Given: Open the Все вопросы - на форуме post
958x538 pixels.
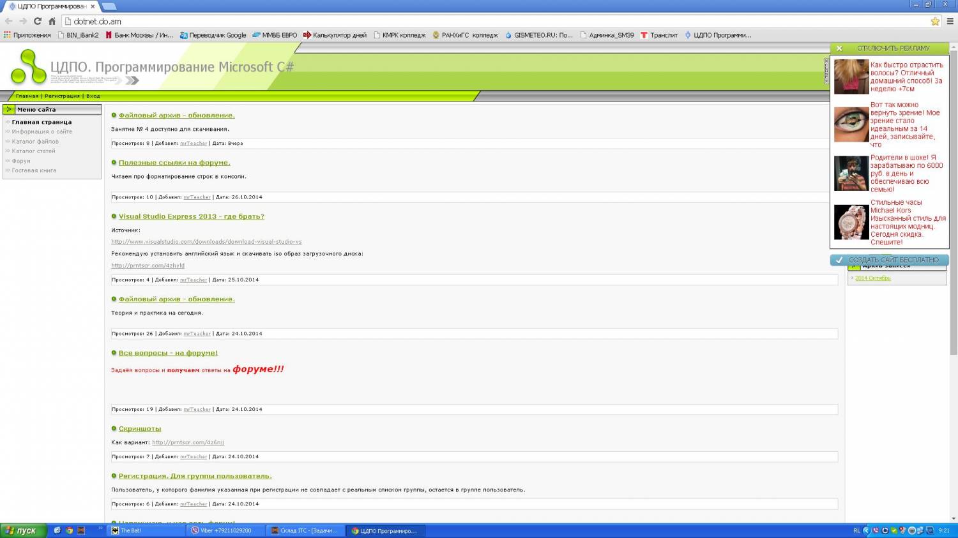Looking at the screenshot, I should pyautogui.click(x=168, y=353).
